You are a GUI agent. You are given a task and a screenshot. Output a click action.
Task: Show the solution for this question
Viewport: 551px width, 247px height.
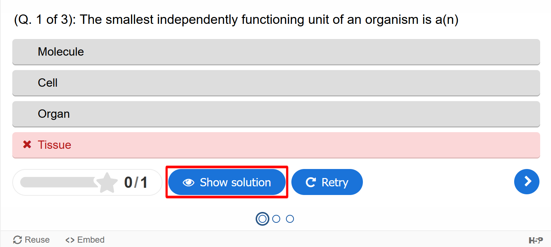(x=227, y=182)
